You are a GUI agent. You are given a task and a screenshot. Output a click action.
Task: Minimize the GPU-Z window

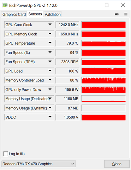coord(91,5)
